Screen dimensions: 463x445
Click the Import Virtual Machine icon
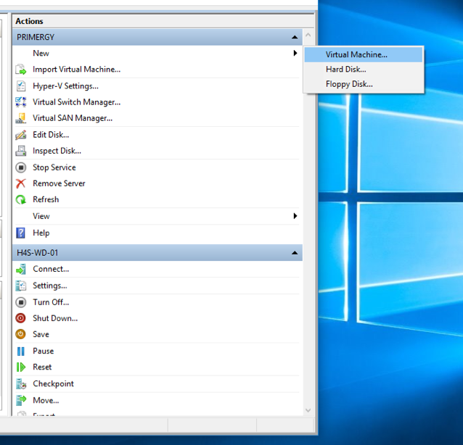[x=20, y=70]
